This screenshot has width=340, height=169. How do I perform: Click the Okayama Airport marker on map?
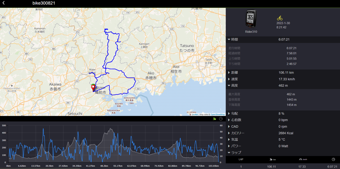(x=11, y=85)
